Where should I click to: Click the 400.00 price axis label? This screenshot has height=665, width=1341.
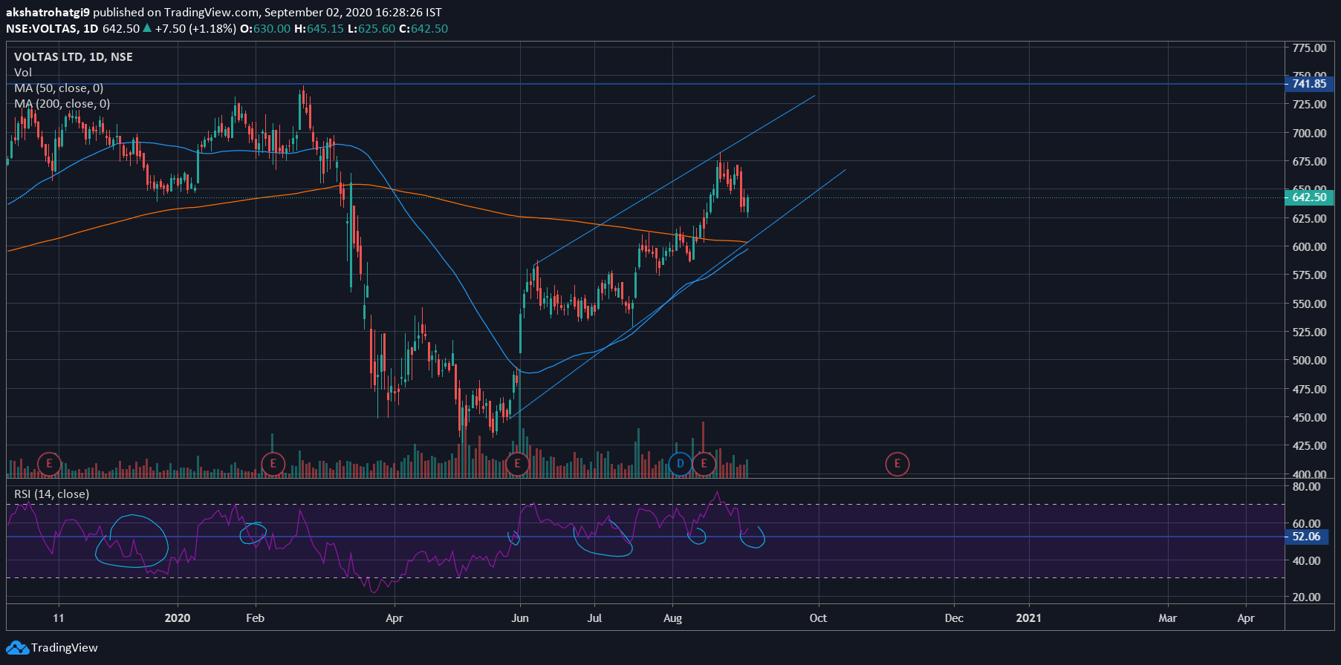click(1309, 474)
